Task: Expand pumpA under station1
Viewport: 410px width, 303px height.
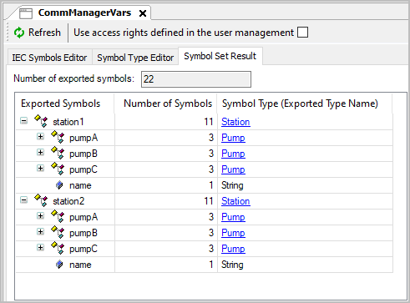Action: (x=40, y=137)
